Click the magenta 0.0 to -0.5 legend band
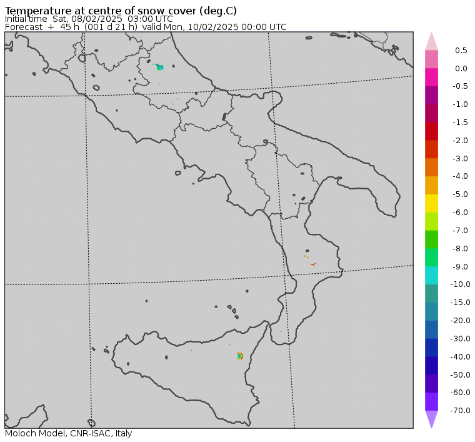 pos(431,78)
